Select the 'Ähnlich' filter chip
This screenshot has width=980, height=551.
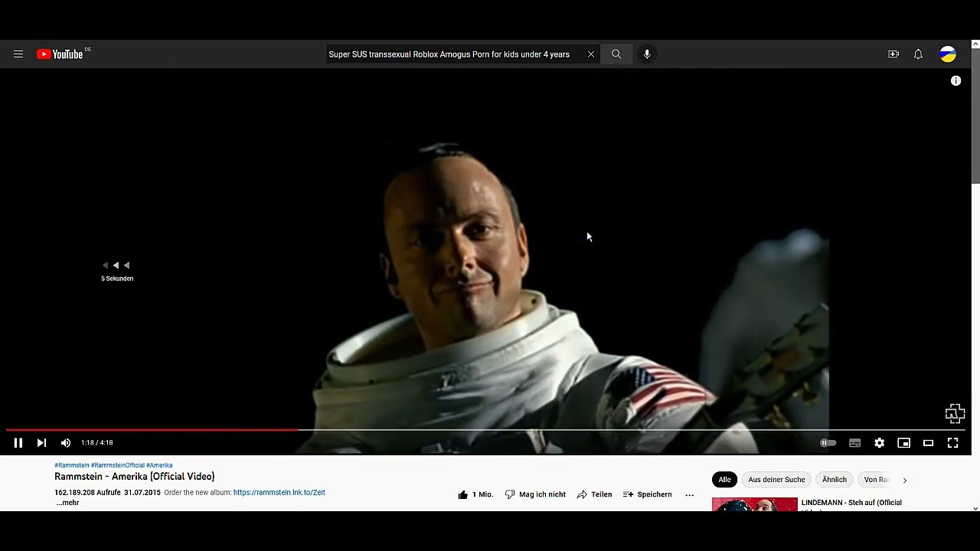coord(835,480)
